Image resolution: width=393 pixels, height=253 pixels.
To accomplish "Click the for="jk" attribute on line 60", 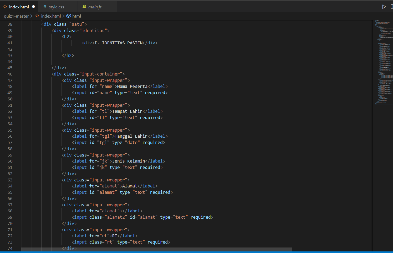I will 99,161.
